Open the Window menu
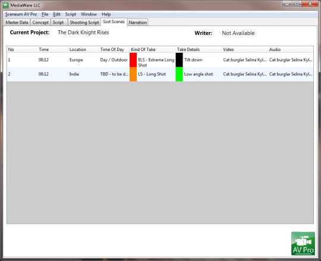 click(x=89, y=14)
